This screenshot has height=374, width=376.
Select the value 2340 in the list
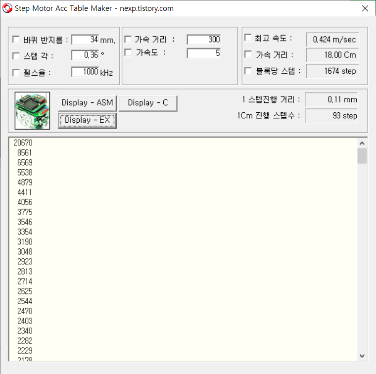[x=25, y=331]
